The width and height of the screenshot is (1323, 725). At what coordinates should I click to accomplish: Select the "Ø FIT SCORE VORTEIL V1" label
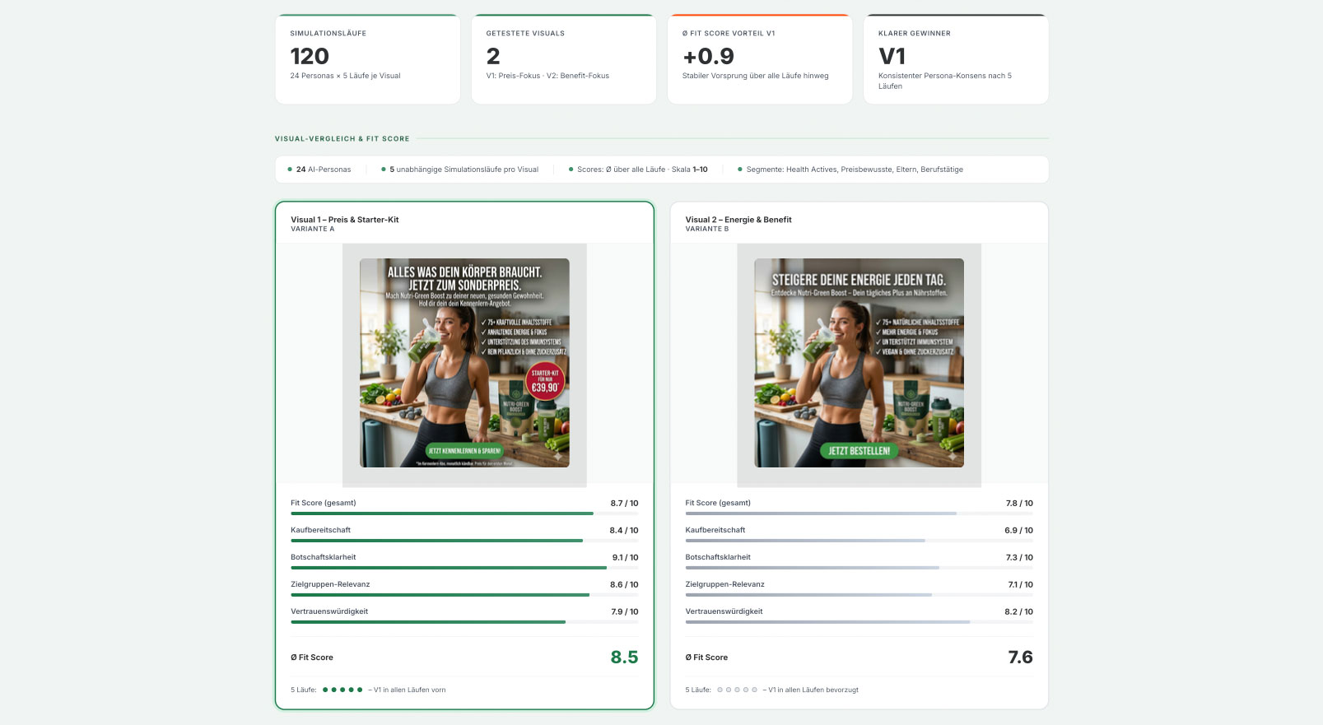pyautogui.click(x=729, y=34)
